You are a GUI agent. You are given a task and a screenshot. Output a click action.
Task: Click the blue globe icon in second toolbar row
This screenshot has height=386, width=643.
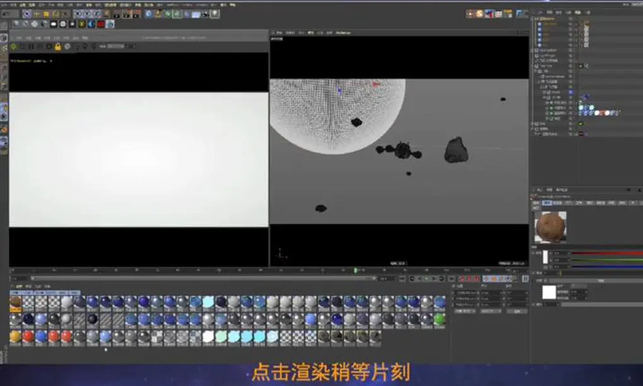pos(91,24)
